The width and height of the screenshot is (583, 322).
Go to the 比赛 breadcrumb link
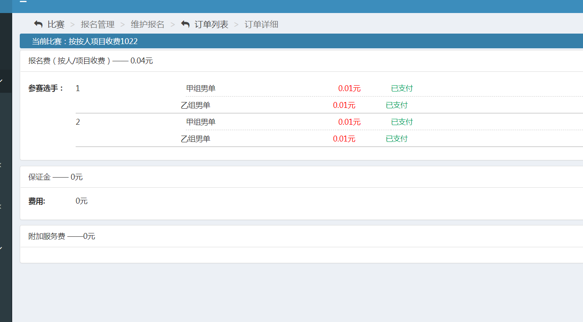tap(56, 24)
